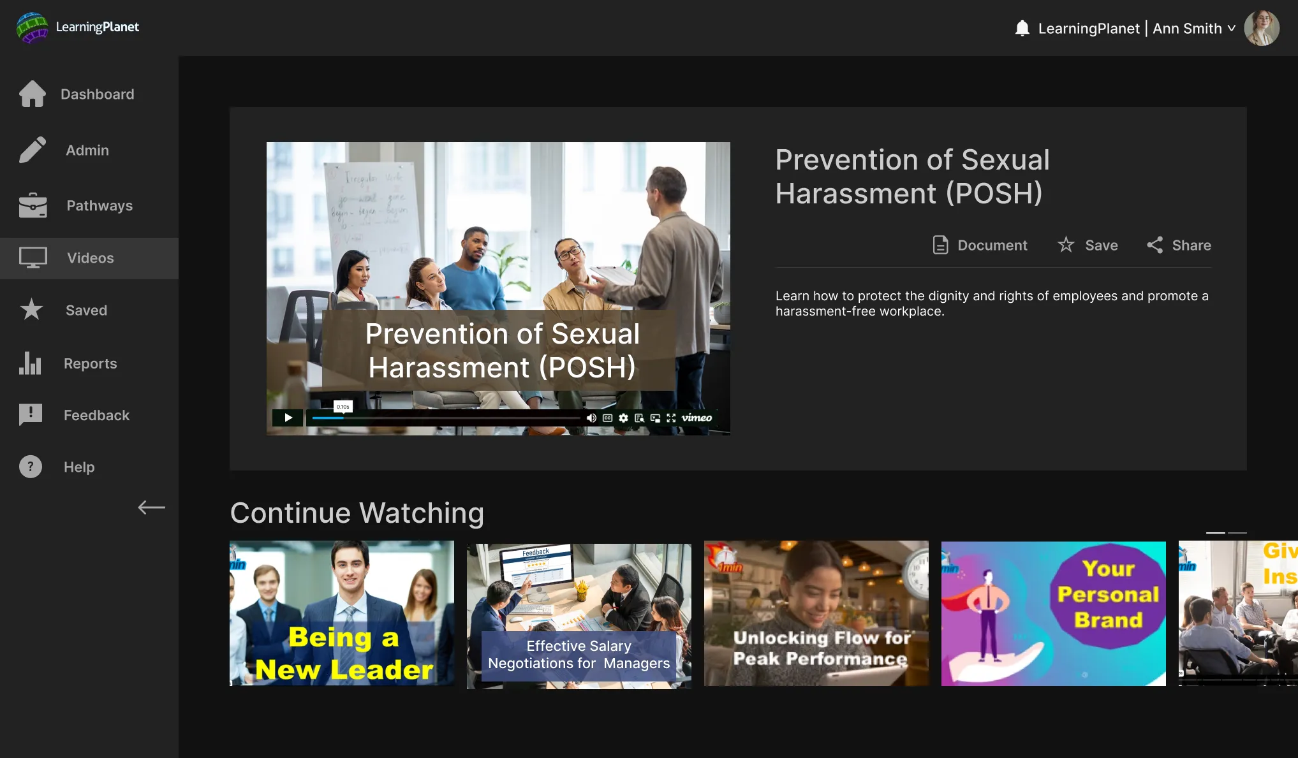Viewport: 1298px width, 758px height.
Task: Save the video with star icon
Action: pos(1088,245)
